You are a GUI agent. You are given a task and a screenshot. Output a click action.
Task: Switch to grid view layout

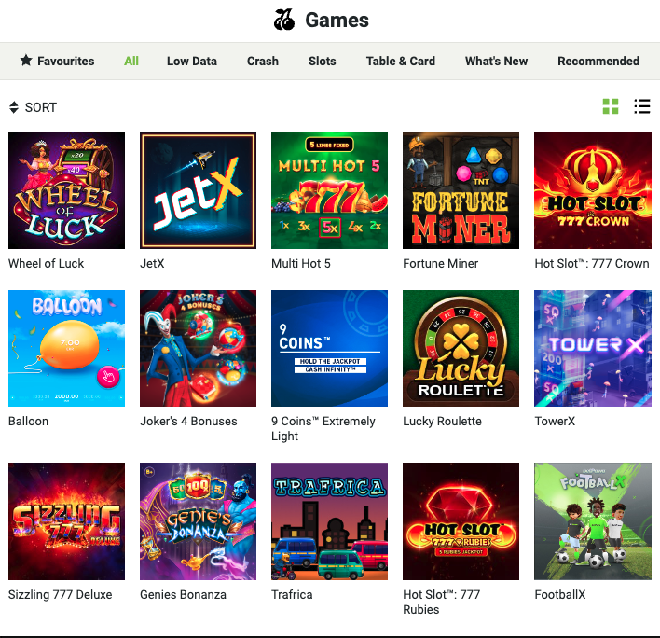pos(611,106)
